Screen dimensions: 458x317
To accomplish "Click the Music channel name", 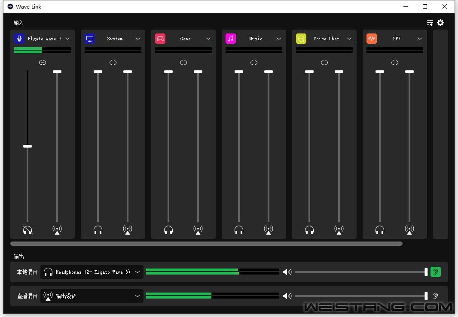I will click(256, 39).
